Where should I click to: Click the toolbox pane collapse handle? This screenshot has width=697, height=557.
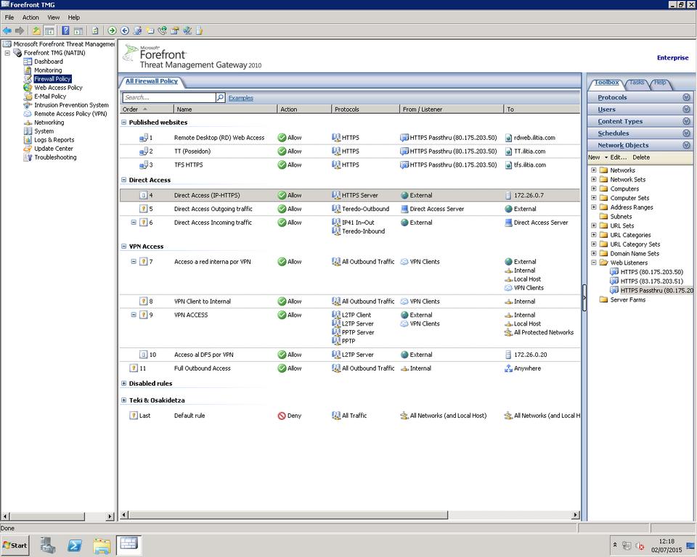(x=584, y=297)
